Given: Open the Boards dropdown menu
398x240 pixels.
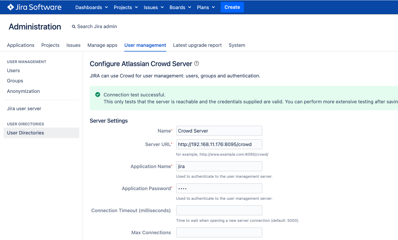Looking at the screenshot, I should tap(180, 7).
